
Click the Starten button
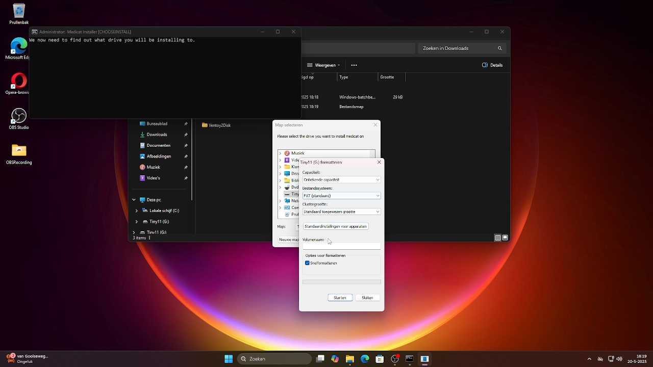coord(340,298)
